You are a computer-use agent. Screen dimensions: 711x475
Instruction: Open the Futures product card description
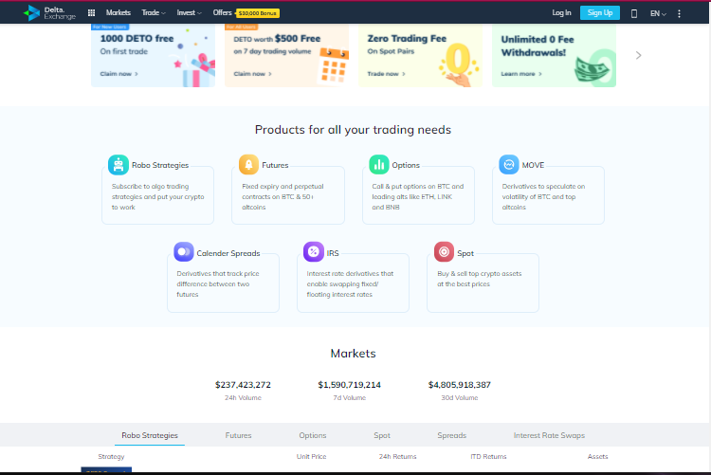point(283,196)
